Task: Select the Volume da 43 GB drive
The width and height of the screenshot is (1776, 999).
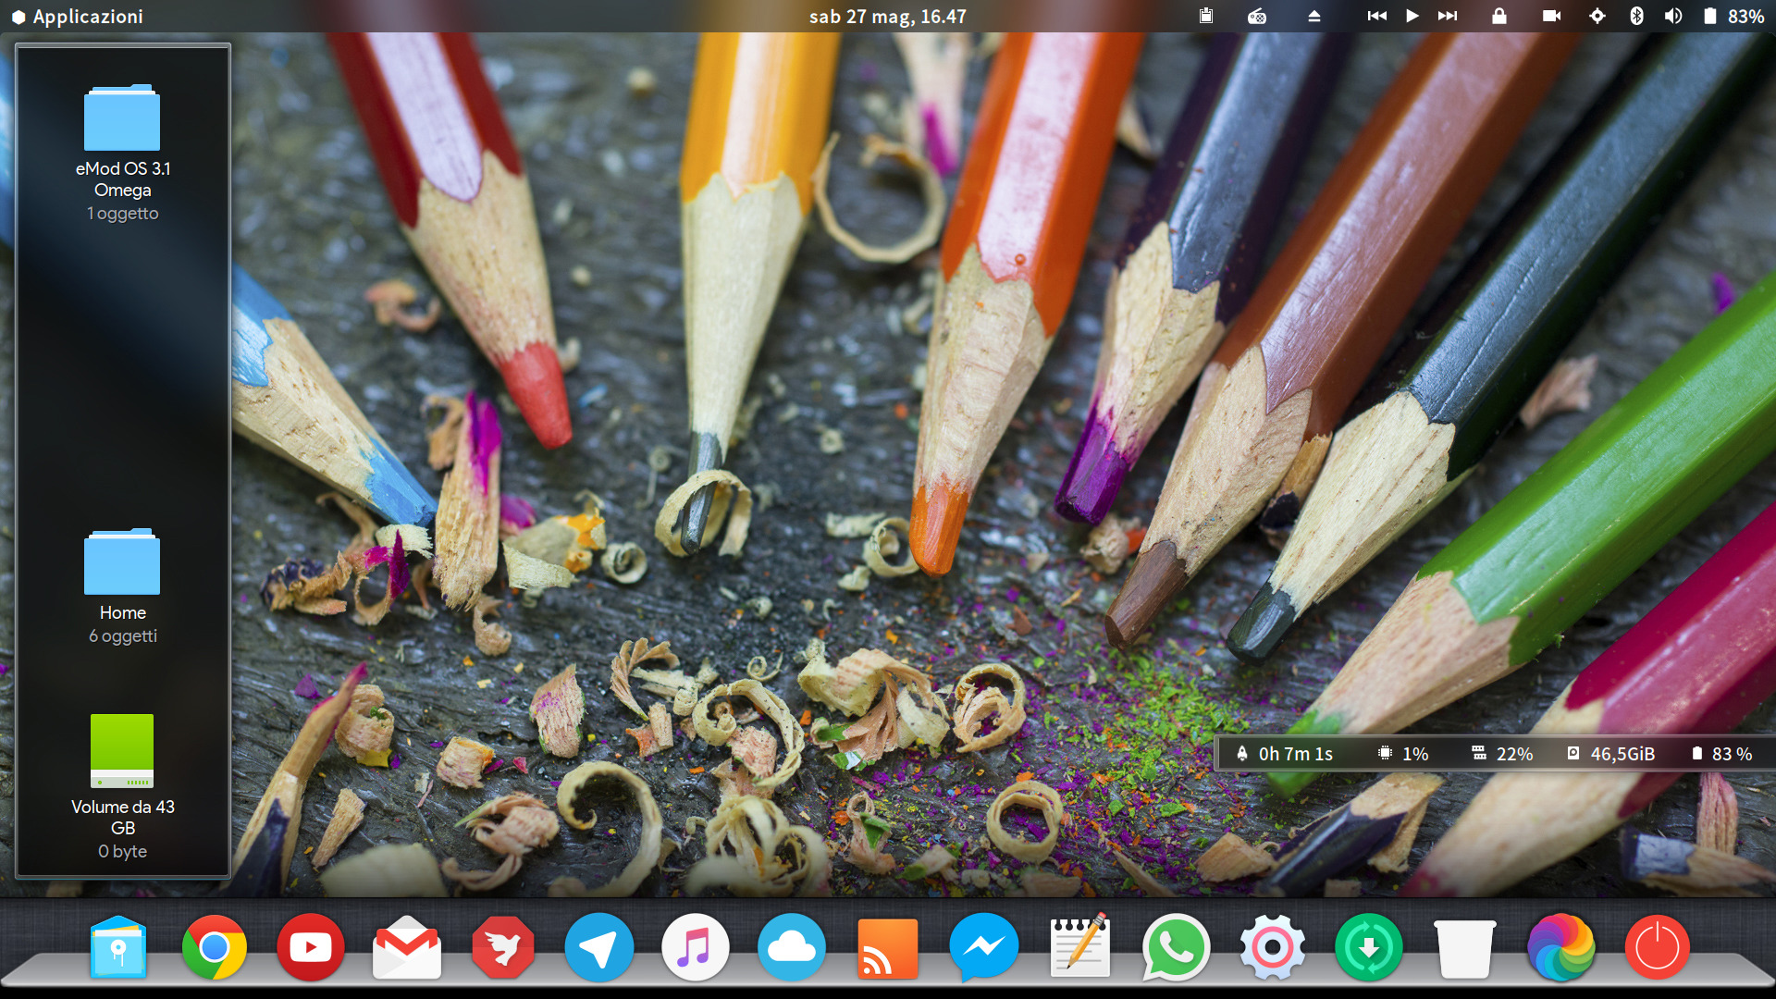Action: coord(122,751)
